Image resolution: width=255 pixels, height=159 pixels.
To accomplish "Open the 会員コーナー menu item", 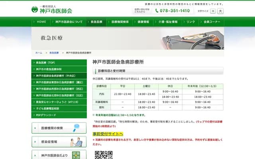I will pyautogui.click(x=212, y=22).
